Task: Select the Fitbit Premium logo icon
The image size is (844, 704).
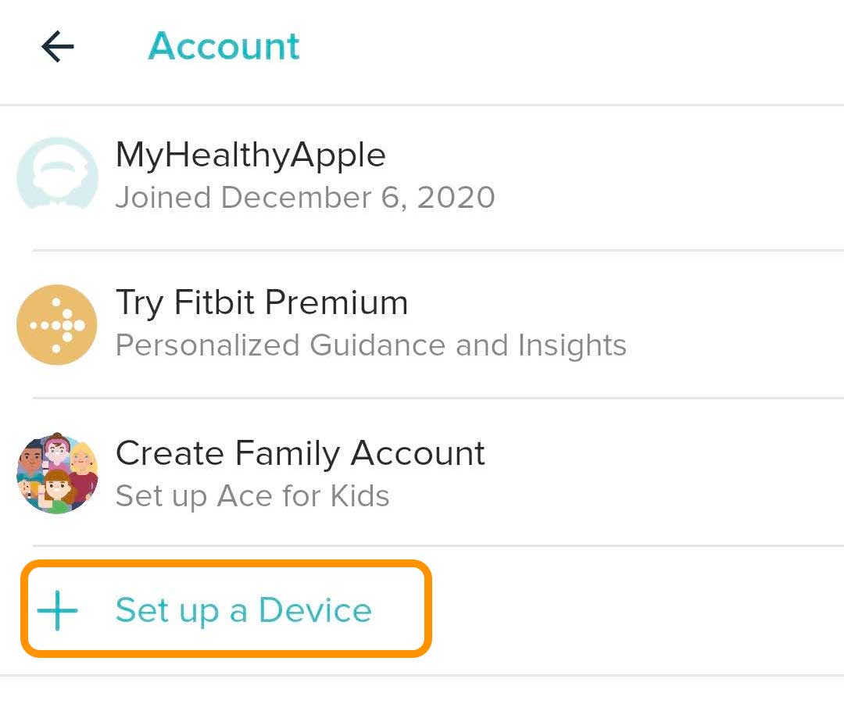Action: [x=56, y=324]
